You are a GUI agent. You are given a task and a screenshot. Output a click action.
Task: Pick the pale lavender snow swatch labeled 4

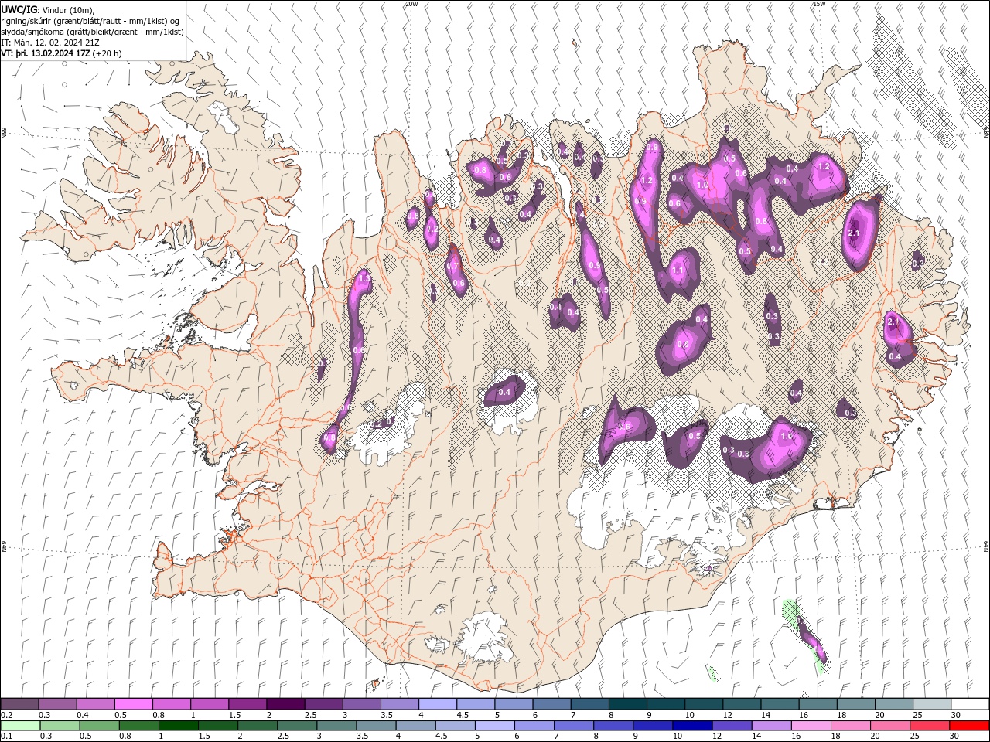(438, 704)
